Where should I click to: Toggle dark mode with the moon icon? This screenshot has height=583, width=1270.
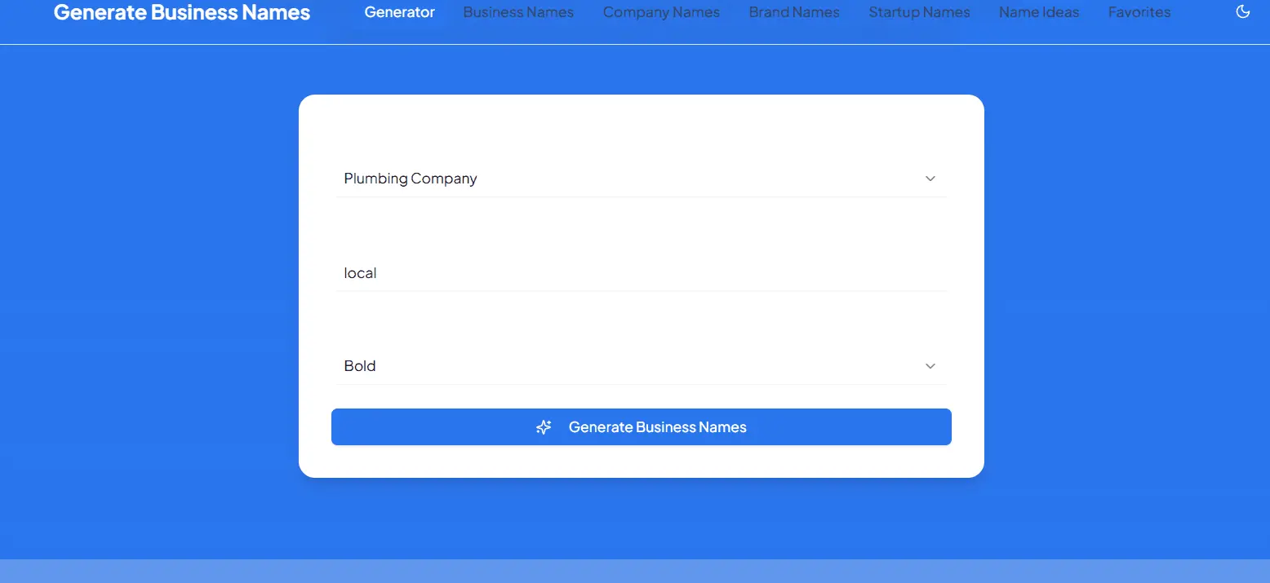[1243, 11]
